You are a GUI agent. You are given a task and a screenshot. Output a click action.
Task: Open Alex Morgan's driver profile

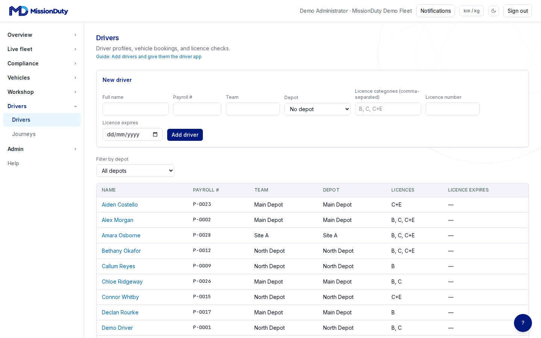(x=118, y=220)
